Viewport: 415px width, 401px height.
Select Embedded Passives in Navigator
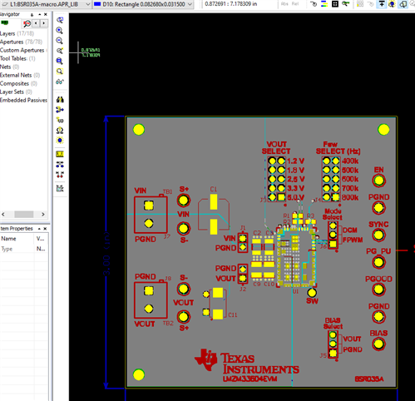coord(23,100)
